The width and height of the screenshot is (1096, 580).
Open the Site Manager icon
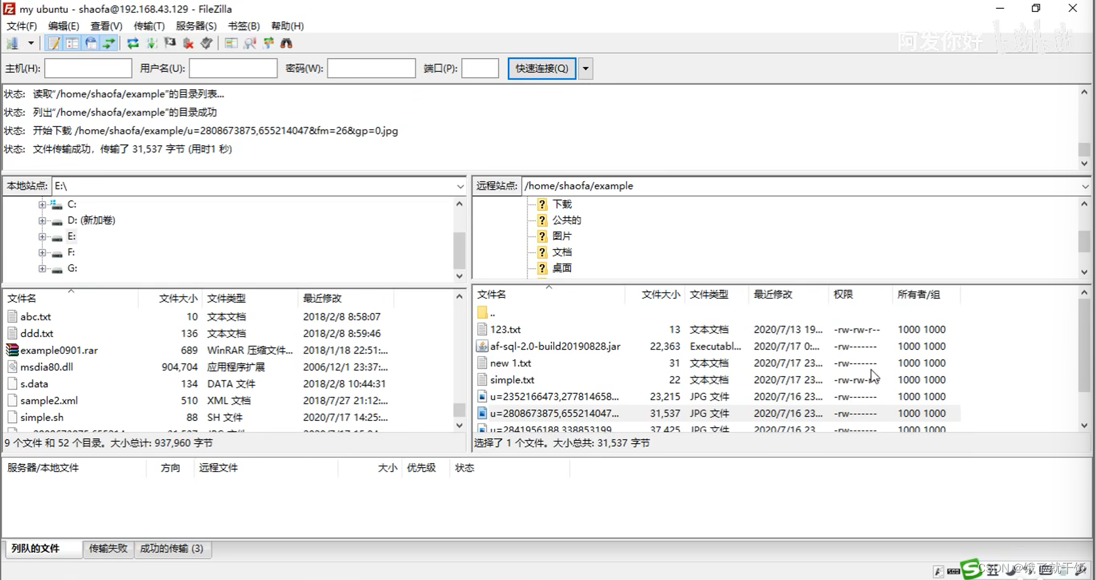point(13,43)
